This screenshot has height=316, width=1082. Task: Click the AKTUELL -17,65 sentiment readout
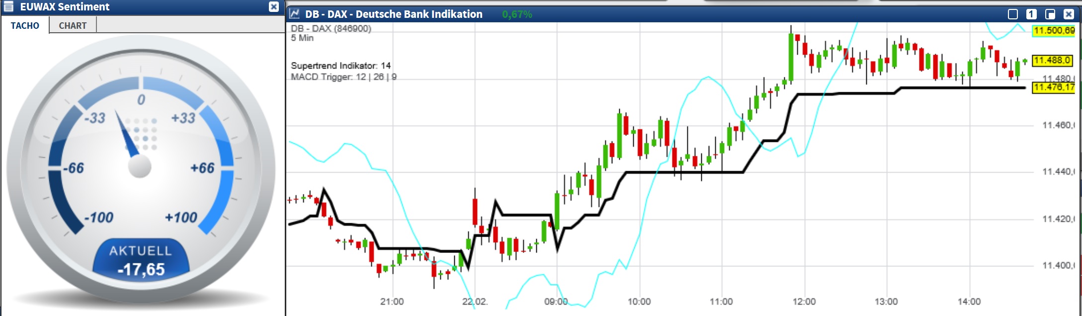141,260
